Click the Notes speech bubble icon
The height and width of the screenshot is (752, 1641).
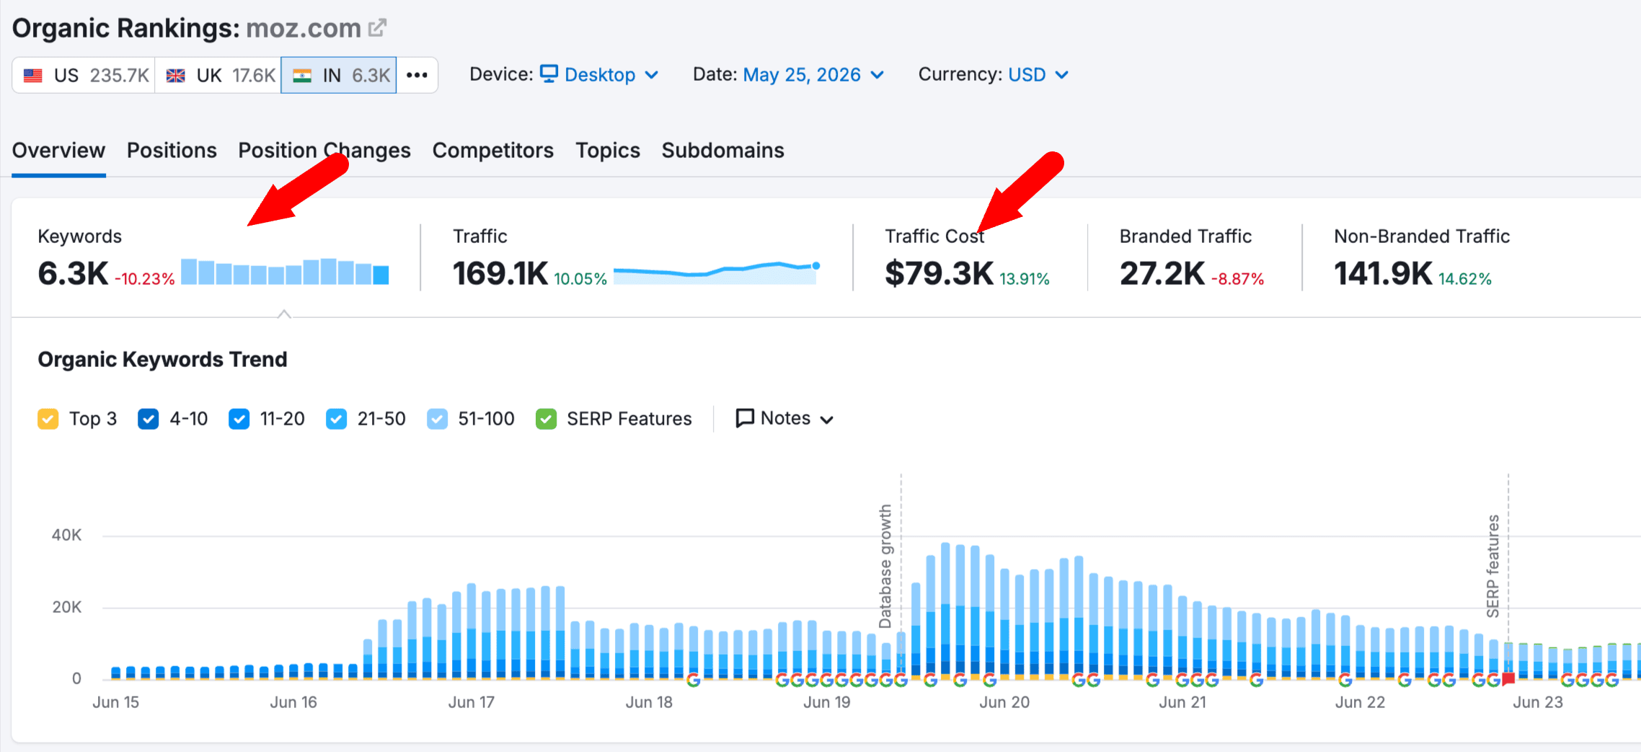745,418
